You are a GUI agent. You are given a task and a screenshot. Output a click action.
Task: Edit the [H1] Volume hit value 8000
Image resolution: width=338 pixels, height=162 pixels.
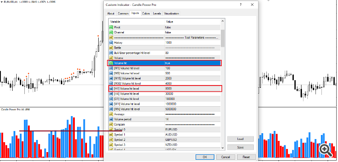[x=169, y=89]
